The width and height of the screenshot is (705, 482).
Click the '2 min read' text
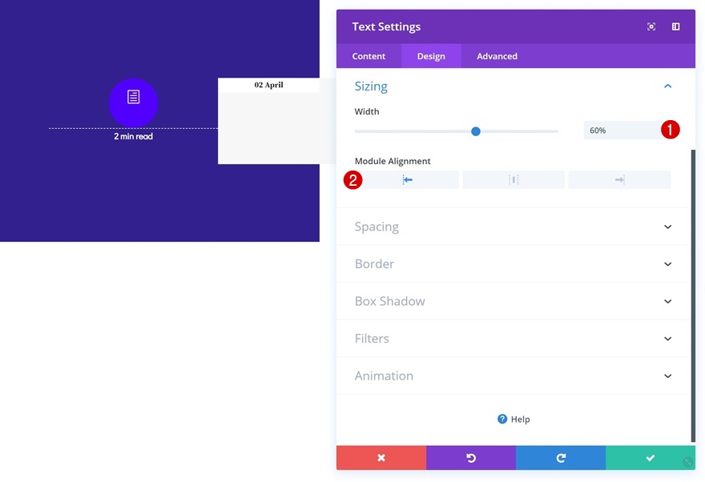[133, 137]
